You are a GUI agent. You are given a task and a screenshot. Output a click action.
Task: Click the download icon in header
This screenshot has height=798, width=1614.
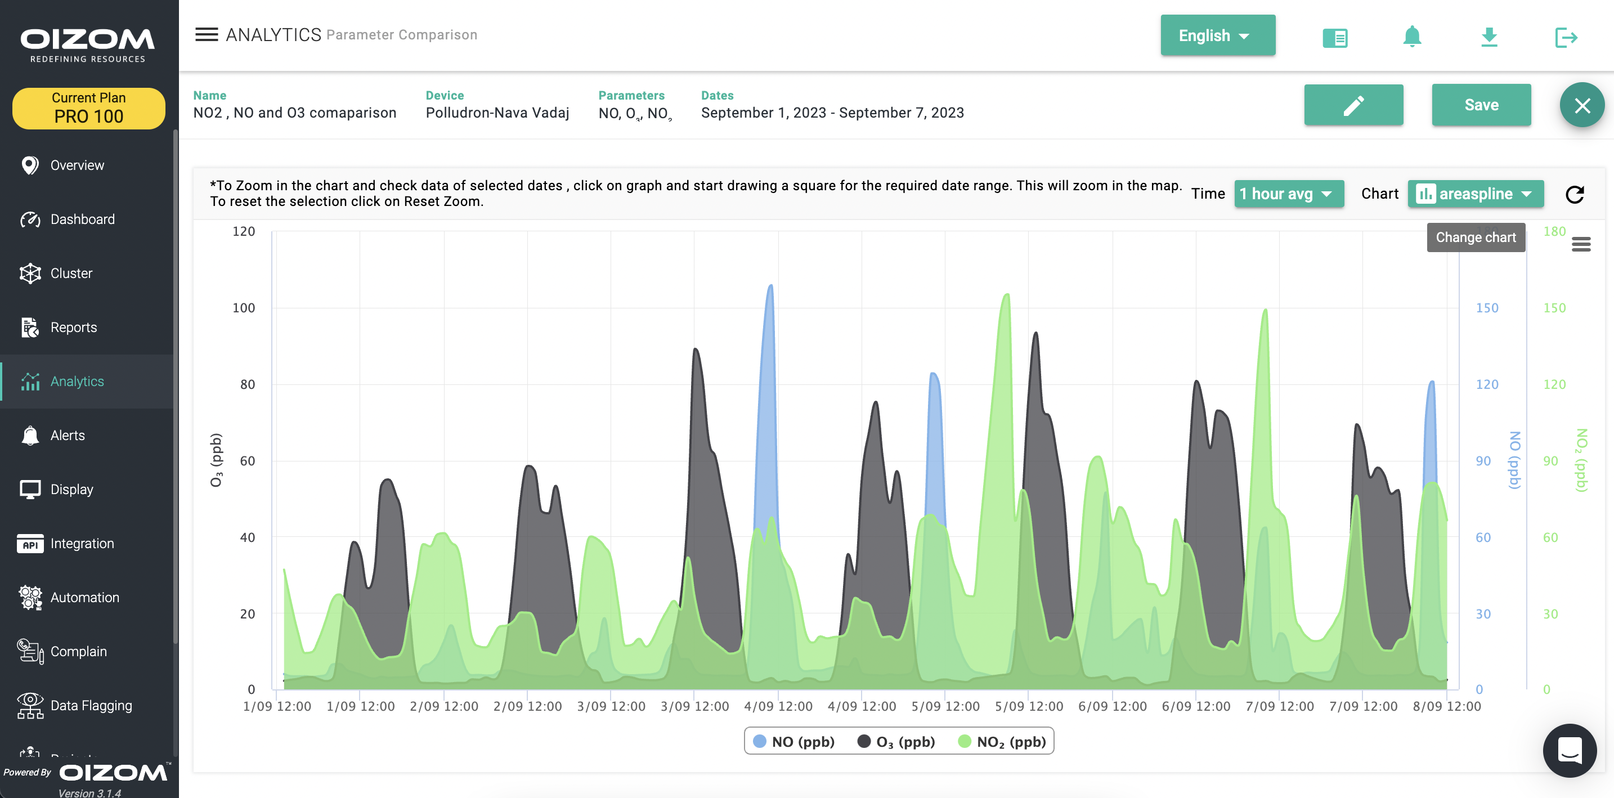coord(1489,37)
